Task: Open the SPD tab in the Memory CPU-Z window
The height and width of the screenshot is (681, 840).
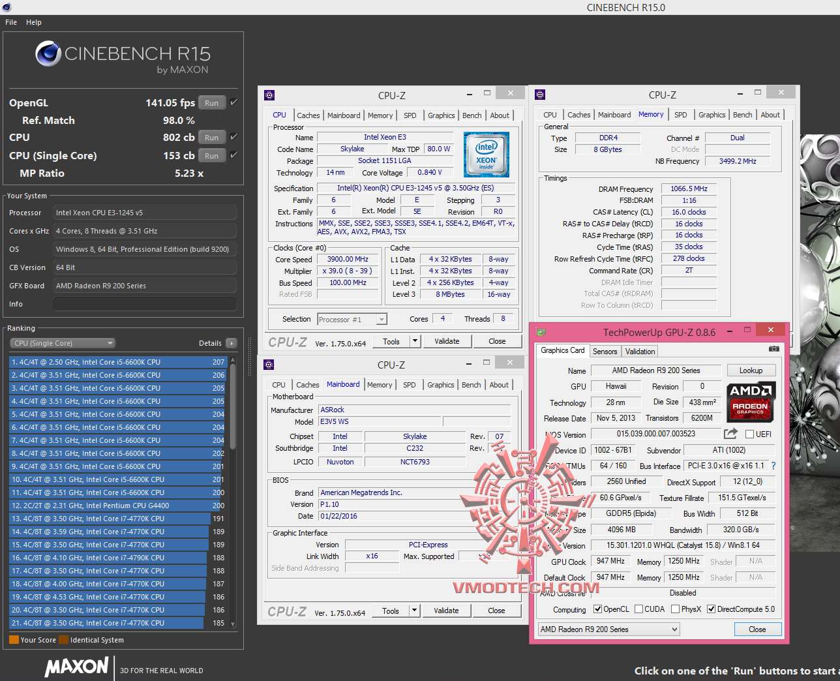Action: pos(681,115)
